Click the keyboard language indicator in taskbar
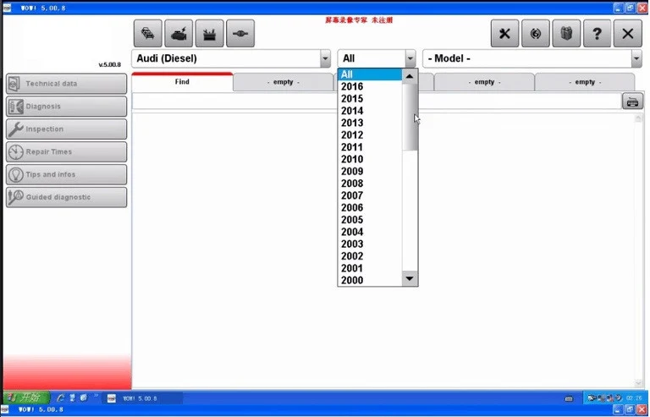The height and width of the screenshot is (417, 650). pyautogui.click(x=569, y=398)
